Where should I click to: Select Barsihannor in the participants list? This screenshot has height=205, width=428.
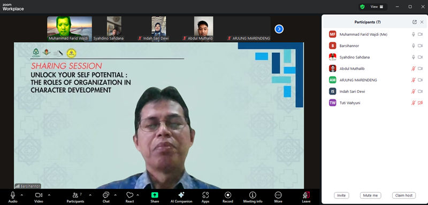pos(375,46)
